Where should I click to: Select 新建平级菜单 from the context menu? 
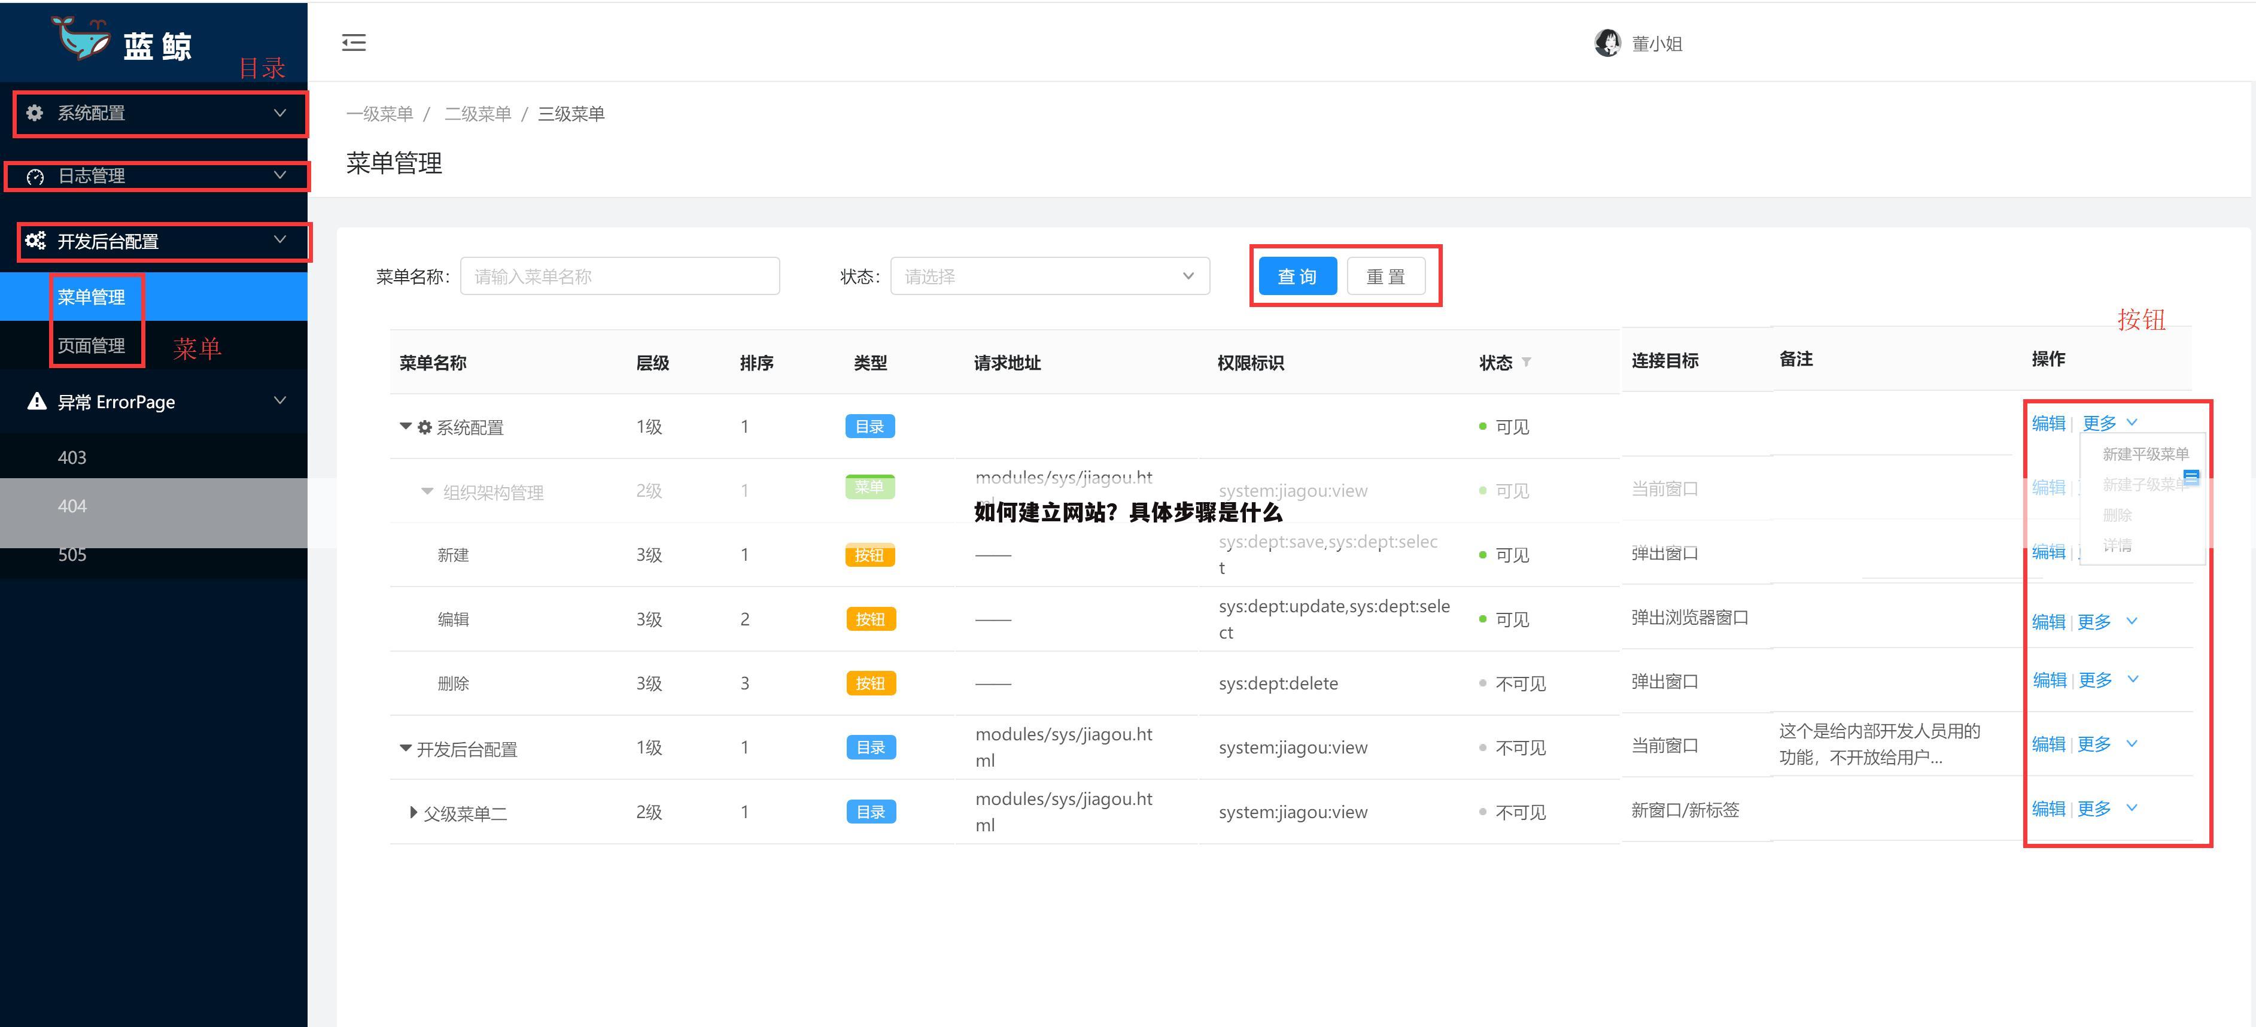(2144, 454)
